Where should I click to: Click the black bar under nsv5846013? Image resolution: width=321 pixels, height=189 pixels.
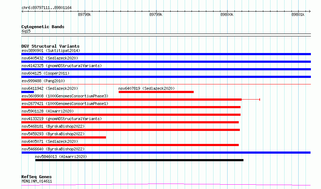point(139,160)
